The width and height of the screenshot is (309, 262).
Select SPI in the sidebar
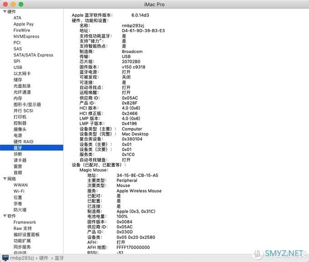click(x=17, y=61)
